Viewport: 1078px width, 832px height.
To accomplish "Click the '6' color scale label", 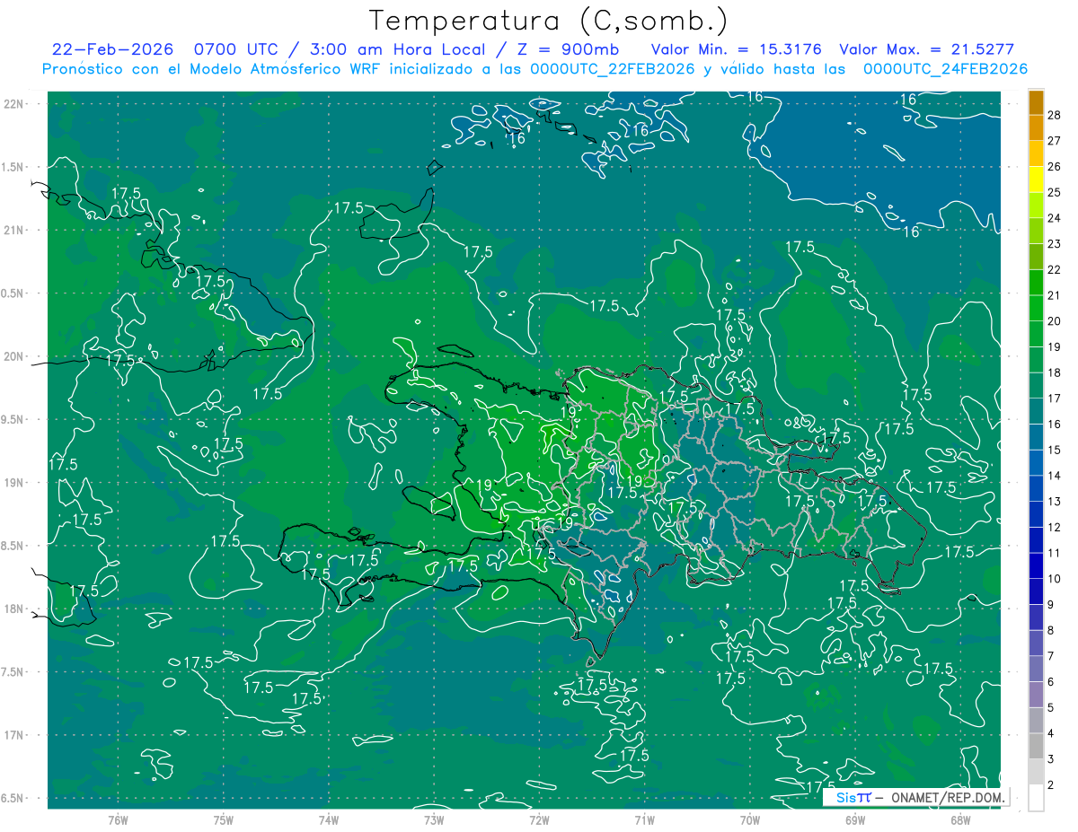I will click(x=1052, y=682).
